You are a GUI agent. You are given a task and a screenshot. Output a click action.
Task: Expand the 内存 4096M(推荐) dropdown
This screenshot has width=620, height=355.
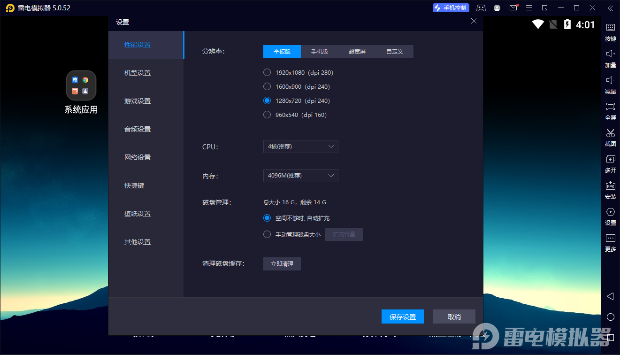[300, 176]
